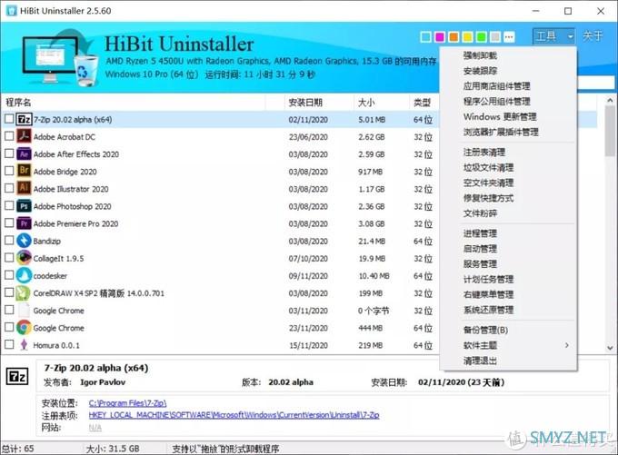The width and height of the screenshot is (618, 455).
Task: Open the 工具 dropdown menu
Action: click(553, 36)
